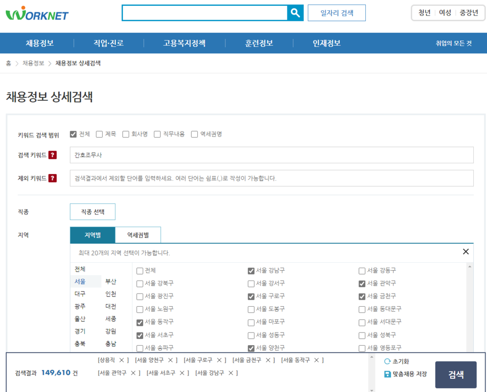
Task: Click the dark 검색 button
Action: 456,374
